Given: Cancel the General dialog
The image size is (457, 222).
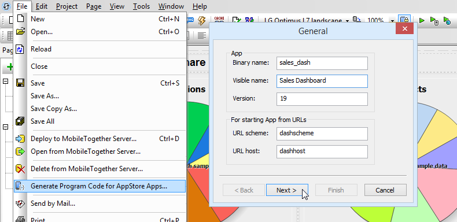Looking at the screenshot, I should click(385, 190).
